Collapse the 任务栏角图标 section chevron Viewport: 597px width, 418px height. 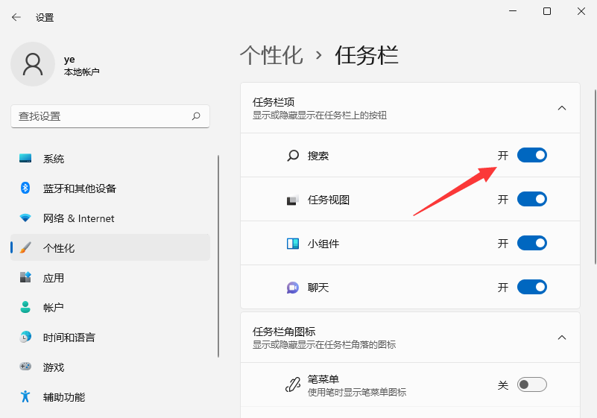coord(562,338)
